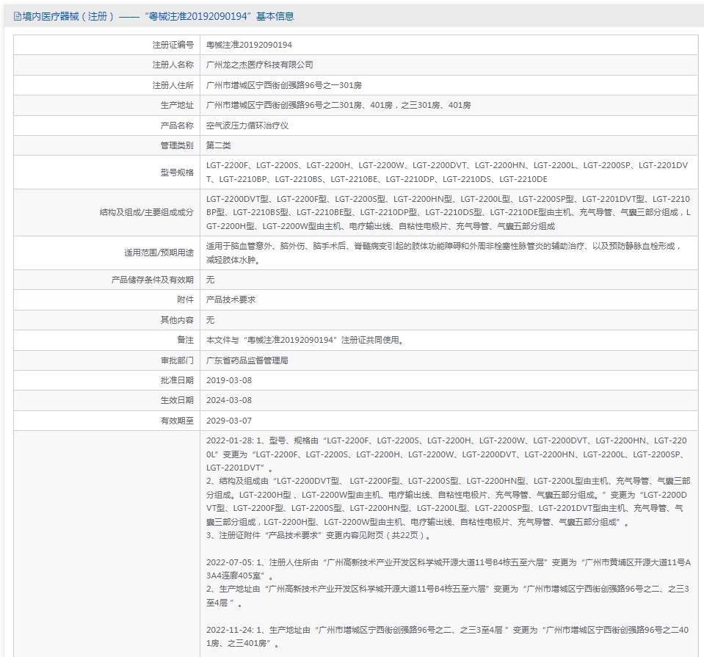Click the 2022-11-24 change record entry
Image resolution: width=704 pixels, height=657 pixels.
pyautogui.click(x=448, y=636)
